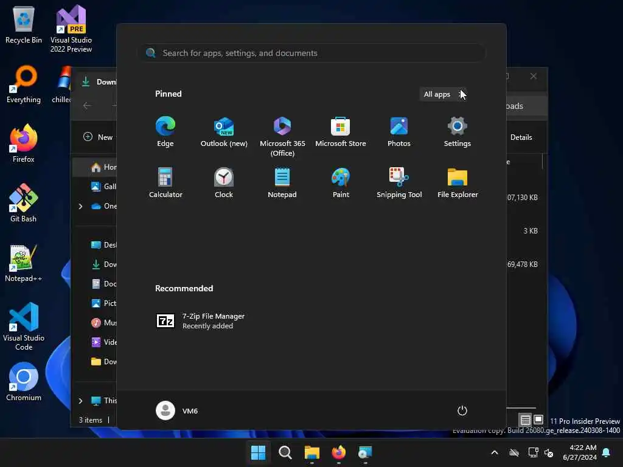Screen dimensions: 623x467
Task: Select Notepad++ desktop shortcut
Action: pyautogui.click(x=24, y=263)
